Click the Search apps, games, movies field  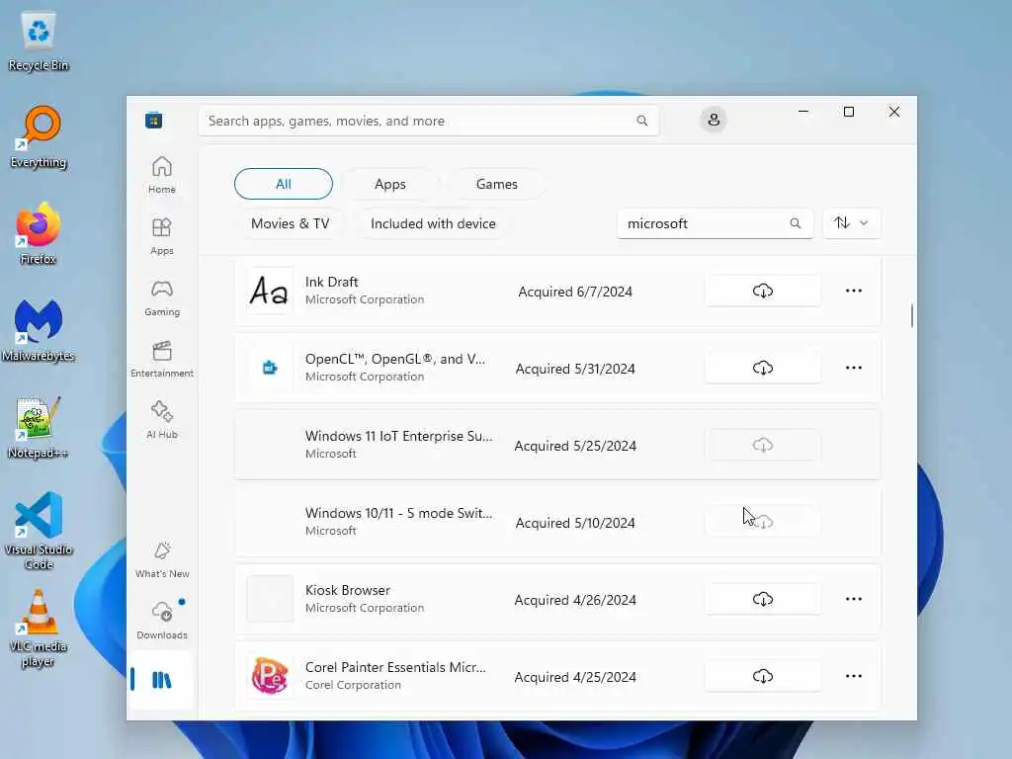(429, 121)
